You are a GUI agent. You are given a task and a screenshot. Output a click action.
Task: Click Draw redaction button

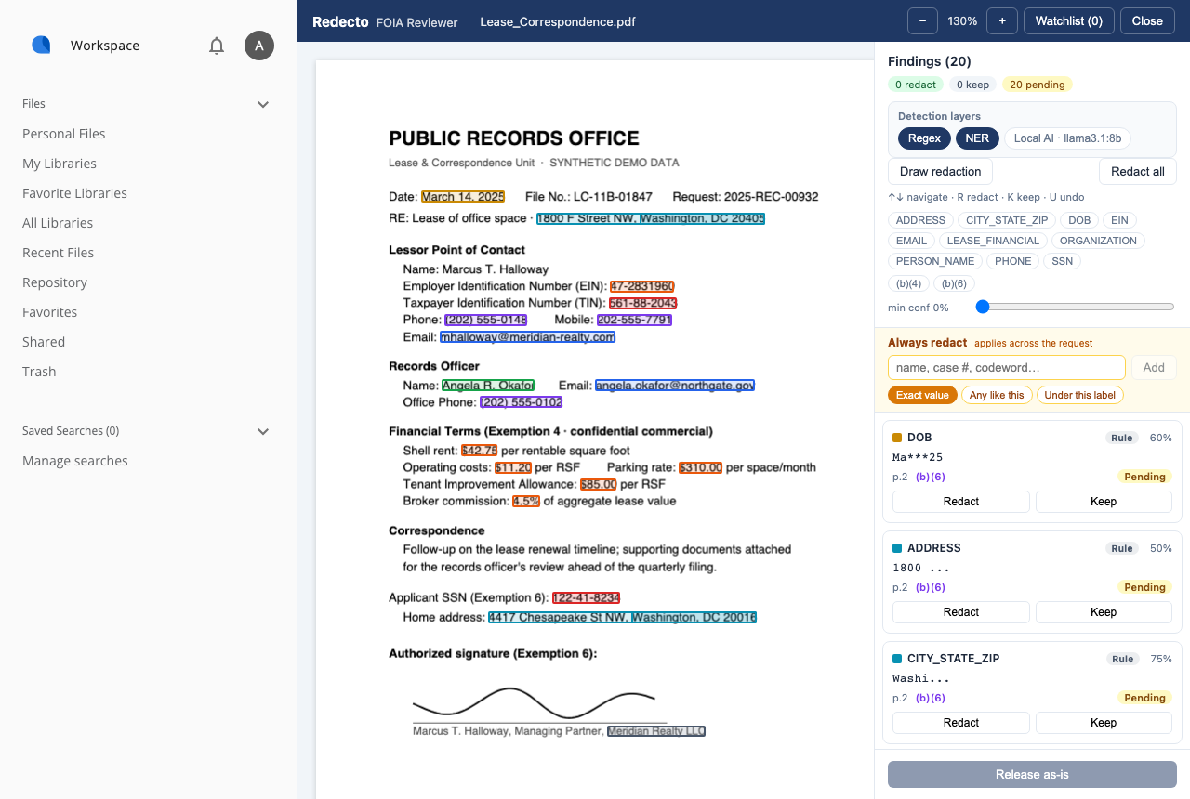(x=941, y=172)
